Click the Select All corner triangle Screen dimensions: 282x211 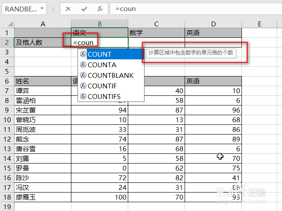(10, 24)
